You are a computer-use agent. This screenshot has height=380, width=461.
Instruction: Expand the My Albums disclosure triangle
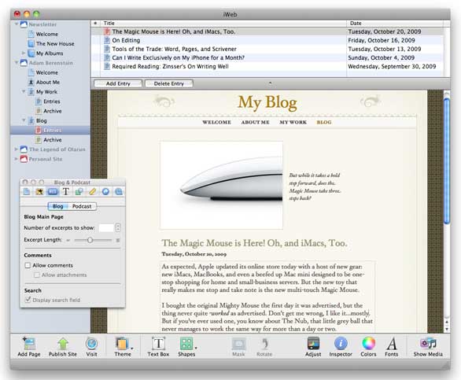[24, 53]
